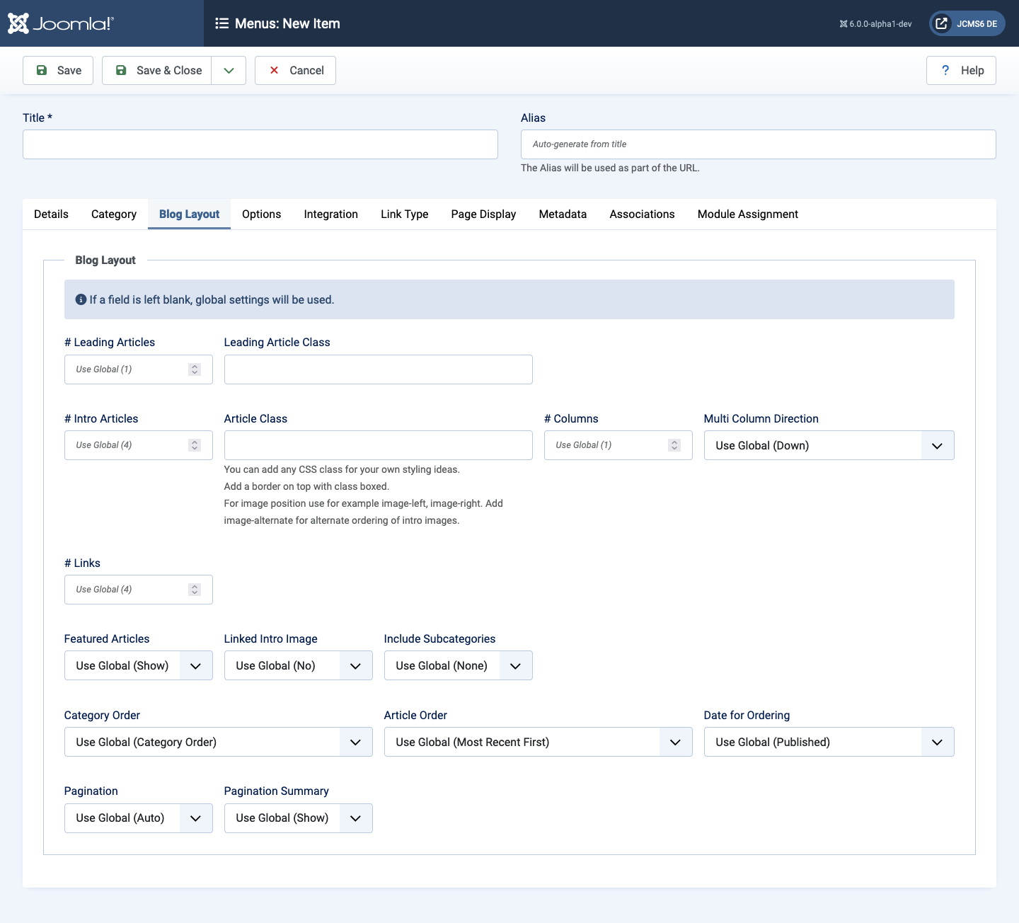
Task: Click the Joomla version 6.0.0-alpha1-dev indicator
Action: [x=875, y=24]
